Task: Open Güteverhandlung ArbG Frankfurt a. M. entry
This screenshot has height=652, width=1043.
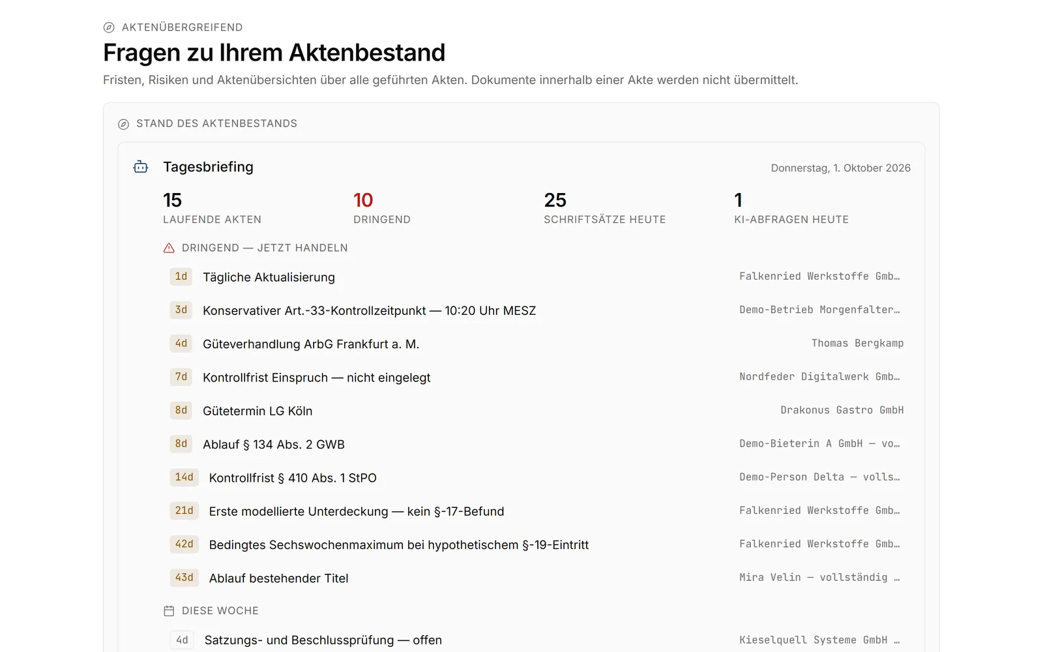Action: point(536,344)
